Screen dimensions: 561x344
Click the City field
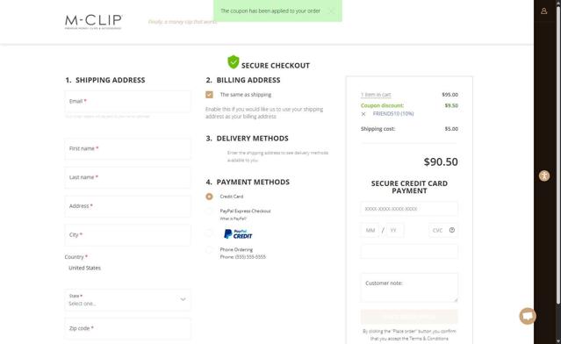[x=127, y=235]
